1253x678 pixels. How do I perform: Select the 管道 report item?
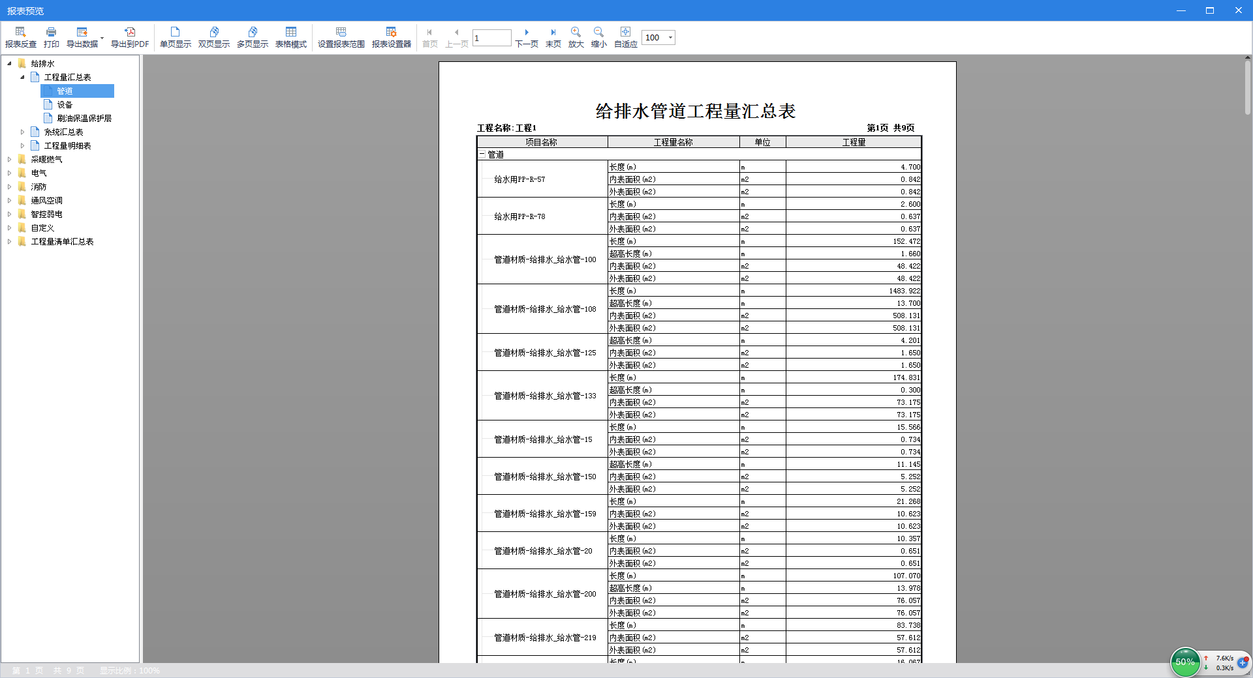tap(77, 91)
